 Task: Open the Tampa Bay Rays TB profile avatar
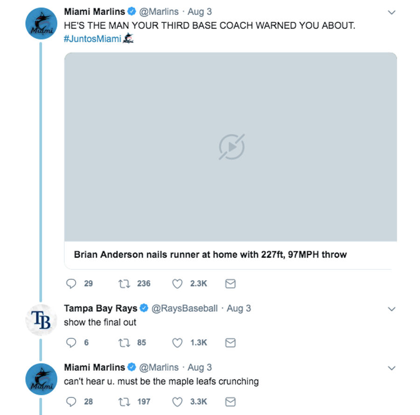tap(41, 320)
